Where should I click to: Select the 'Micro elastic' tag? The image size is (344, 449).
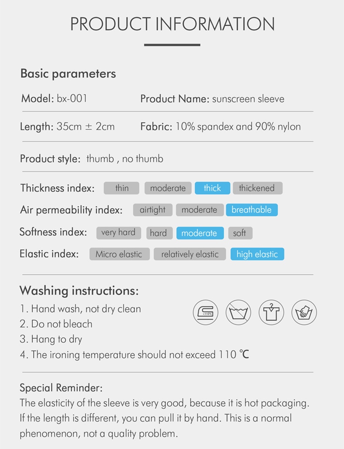pos(119,254)
